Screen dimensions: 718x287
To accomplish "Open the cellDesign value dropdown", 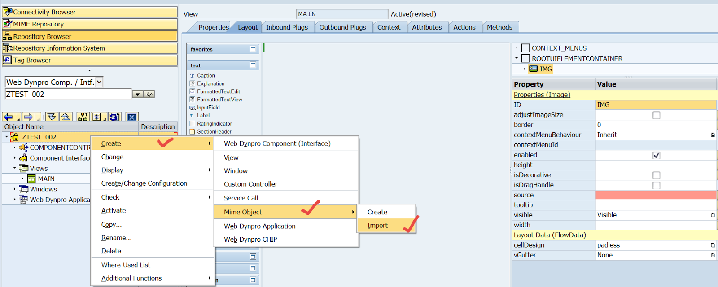I will (713, 245).
